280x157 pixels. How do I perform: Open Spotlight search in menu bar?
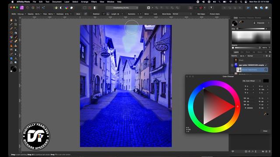241,2
